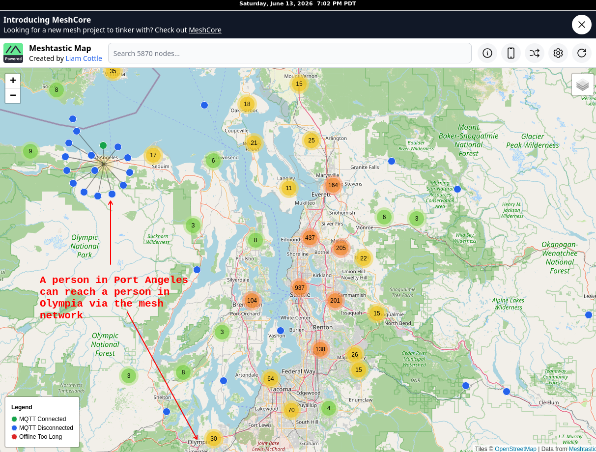Expand the 30 node cluster at Olympia
Viewport: 596px width, 452px height.
(x=214, y=439)
